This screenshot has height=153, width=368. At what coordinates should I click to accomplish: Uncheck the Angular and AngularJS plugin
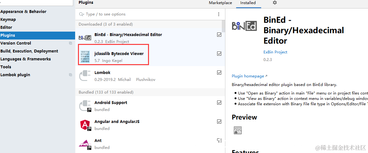click(219, 121)
